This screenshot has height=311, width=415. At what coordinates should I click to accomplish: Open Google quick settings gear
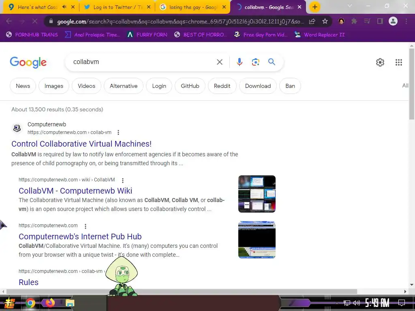(380, 62)
